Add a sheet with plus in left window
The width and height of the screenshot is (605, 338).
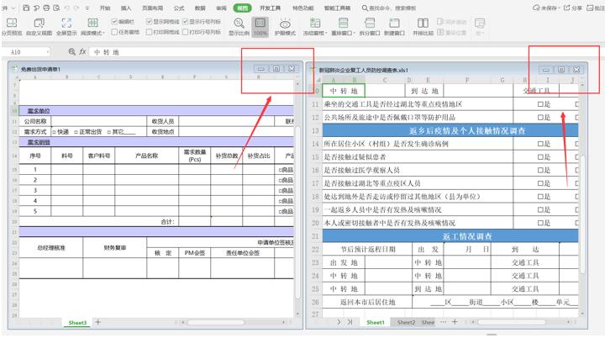98,322
